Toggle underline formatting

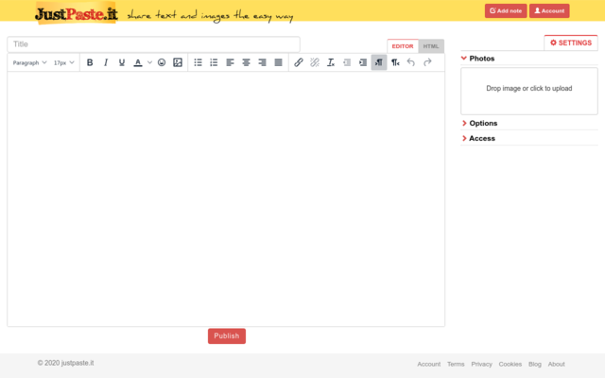click(x=122, y=62)
